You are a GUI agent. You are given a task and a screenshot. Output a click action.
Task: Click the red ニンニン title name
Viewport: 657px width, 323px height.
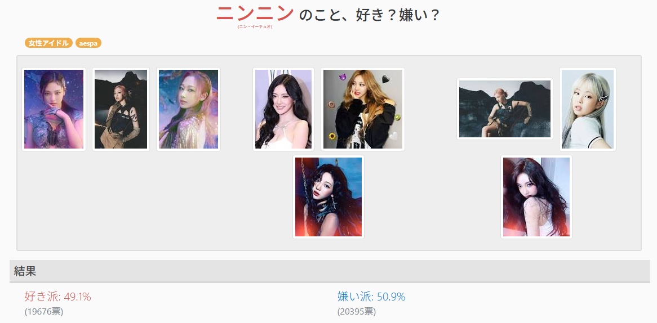click(255, 14)
